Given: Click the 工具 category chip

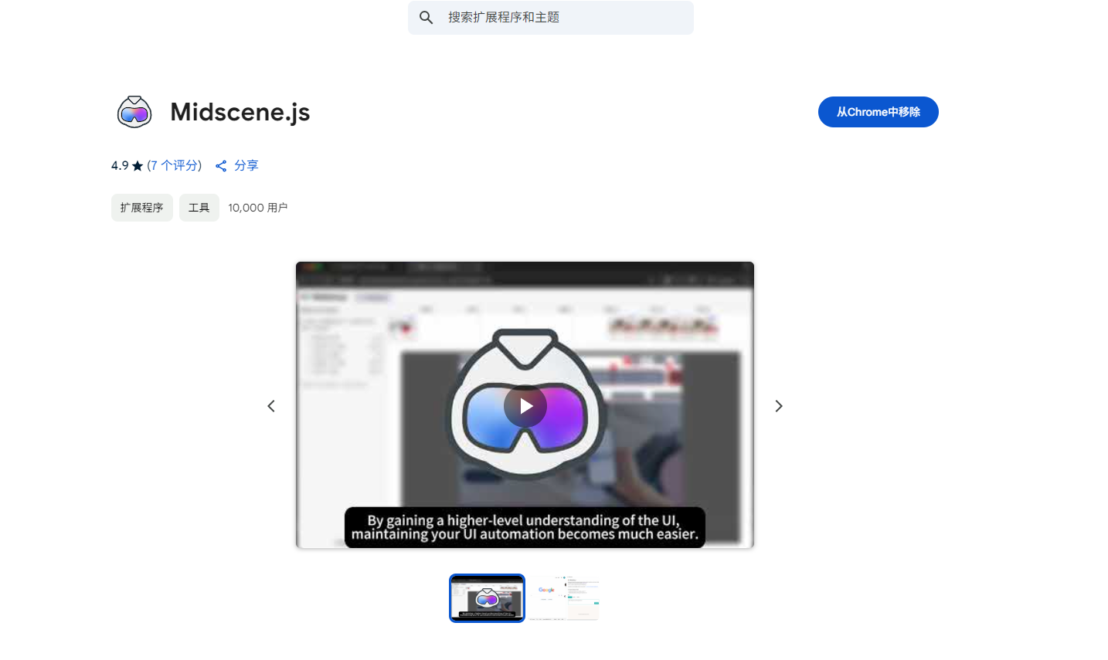Looking at the screenshot, I should (x=199, y=208).
